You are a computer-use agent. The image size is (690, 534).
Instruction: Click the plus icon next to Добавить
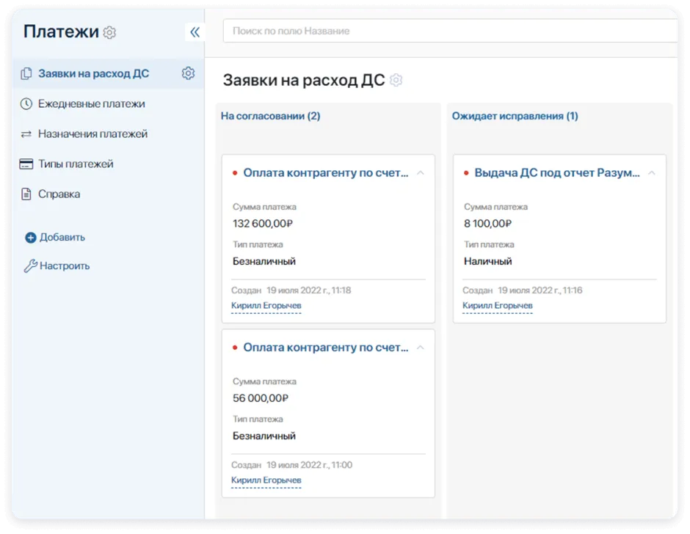[30, 237]
